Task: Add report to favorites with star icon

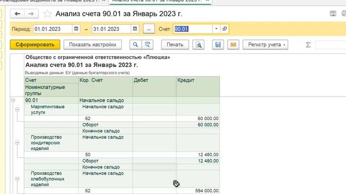Action: tap(47, 14)
